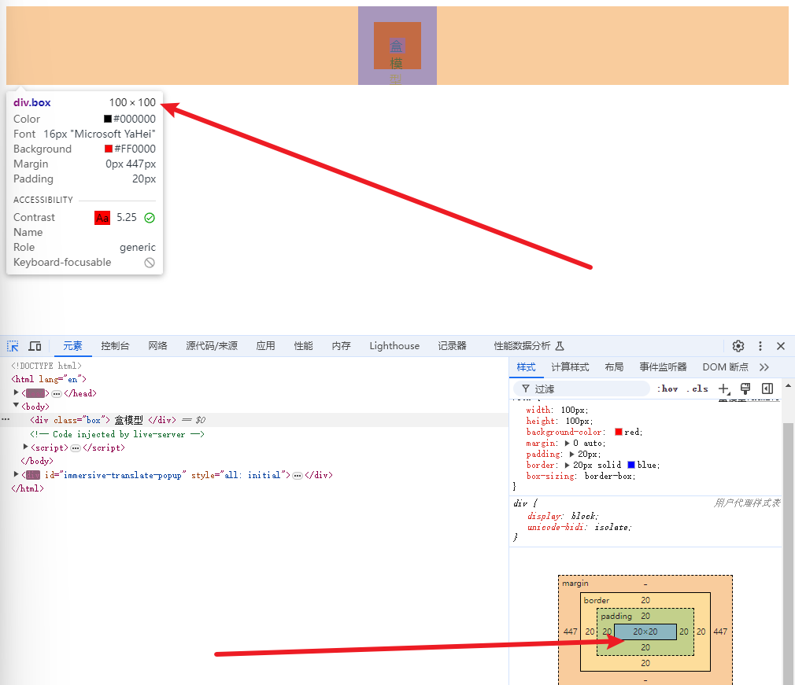Expand the script element node
Image resolution: width=795 pixels, height=685 pixels.
(25, 447)
